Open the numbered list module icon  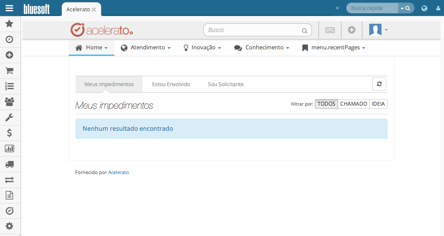[10, 86]
